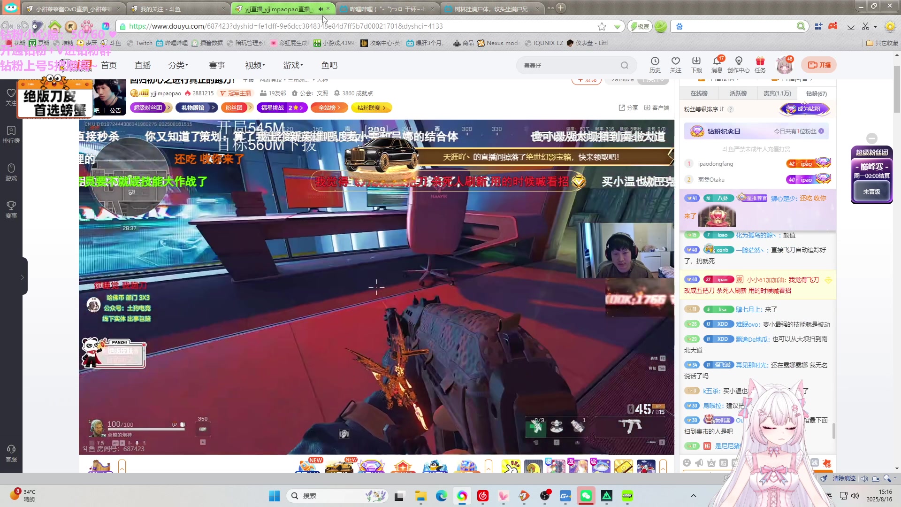Open 游戏 in the left sidebar
The height and width of the screenshot is (507, 901).
click(11, 172)
